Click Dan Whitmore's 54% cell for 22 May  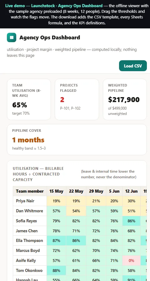point(76,211)
